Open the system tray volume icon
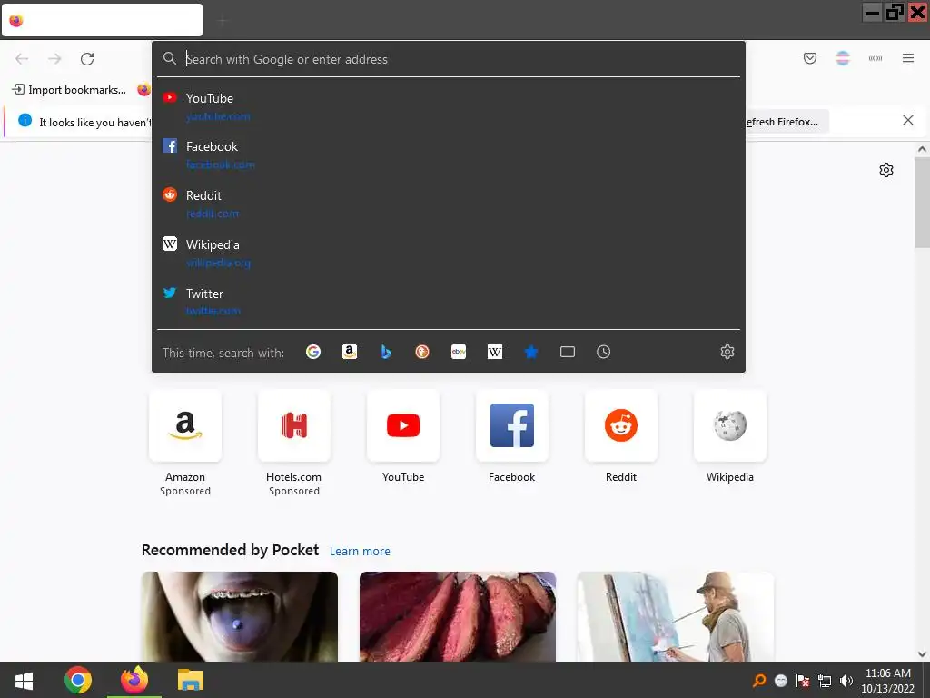 (846, 681)
